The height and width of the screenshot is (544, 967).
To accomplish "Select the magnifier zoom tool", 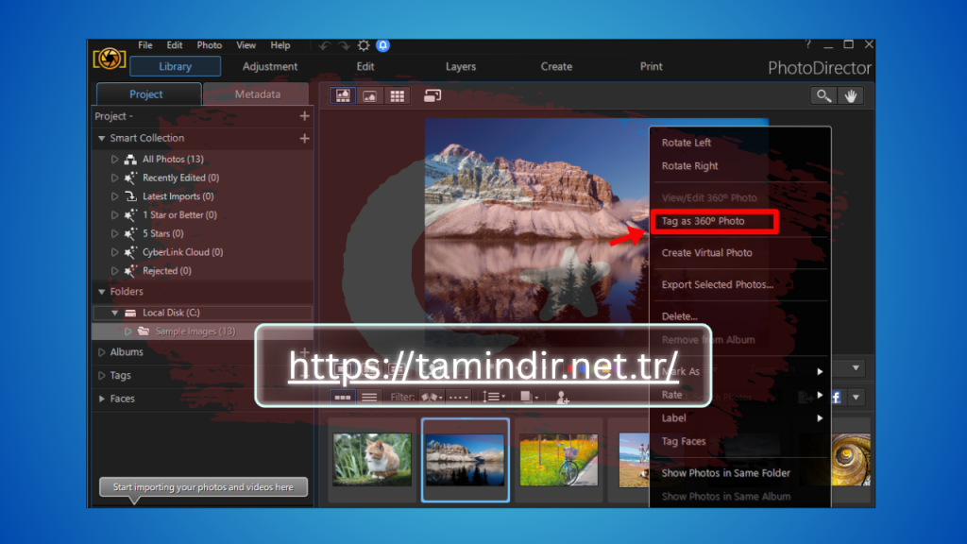I will (823, 95).
